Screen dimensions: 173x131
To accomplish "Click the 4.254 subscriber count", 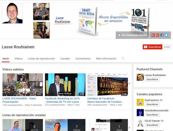I will (x=167, y=47).
